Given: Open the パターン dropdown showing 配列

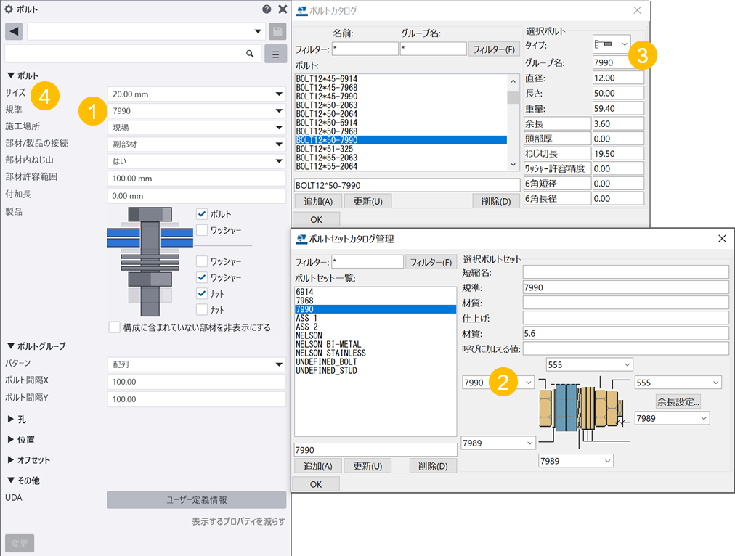Looking at the screenshot, I should 196,364.
